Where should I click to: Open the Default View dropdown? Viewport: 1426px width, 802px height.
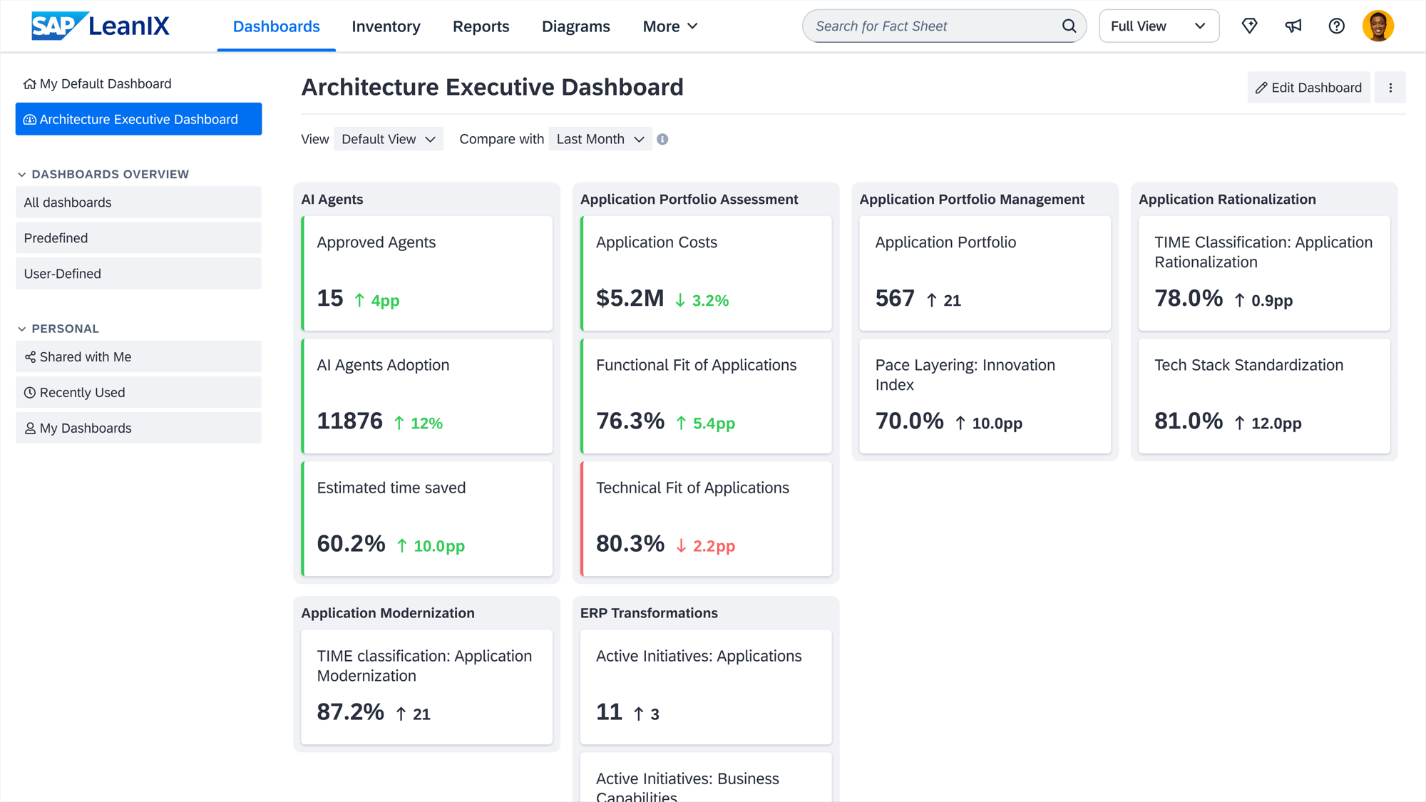388,138
